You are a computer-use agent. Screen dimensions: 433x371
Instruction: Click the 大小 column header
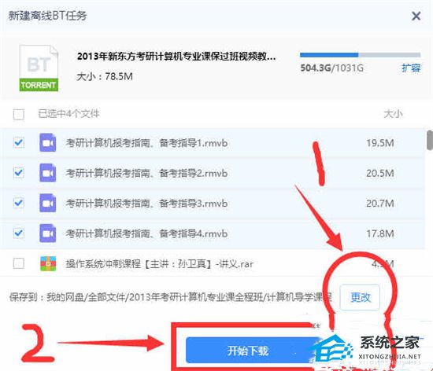coord(393,113)
